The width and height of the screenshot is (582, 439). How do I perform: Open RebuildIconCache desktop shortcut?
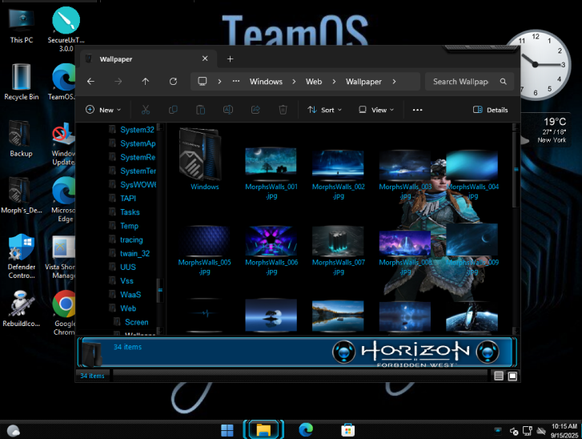(x=21, y=308)
